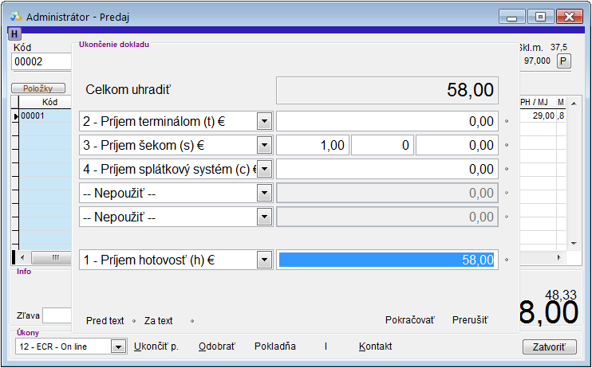The image size is (592, 368).
Task: Select the Ukončiť p. action
Action: pyautogui.click(x=156, y=346)
